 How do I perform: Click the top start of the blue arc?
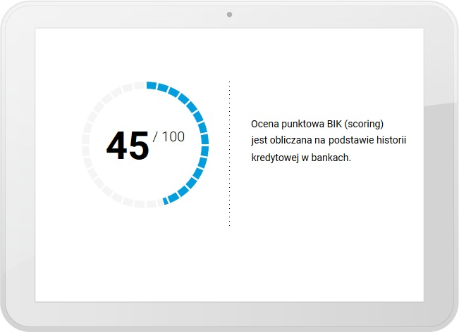click(x=150, y=86)
